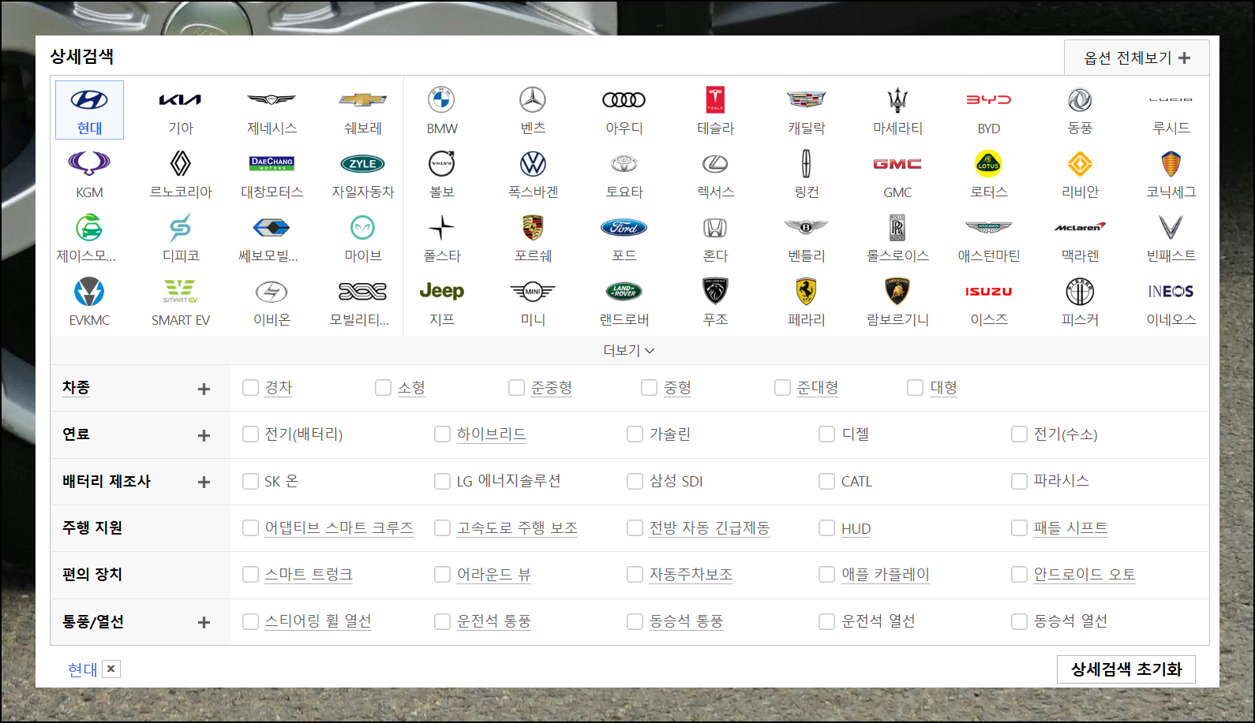Viewport: 1255px width, 723px height.
Task: Select the Peugeot (푸조) brand logo
Action: pos(715,292)
